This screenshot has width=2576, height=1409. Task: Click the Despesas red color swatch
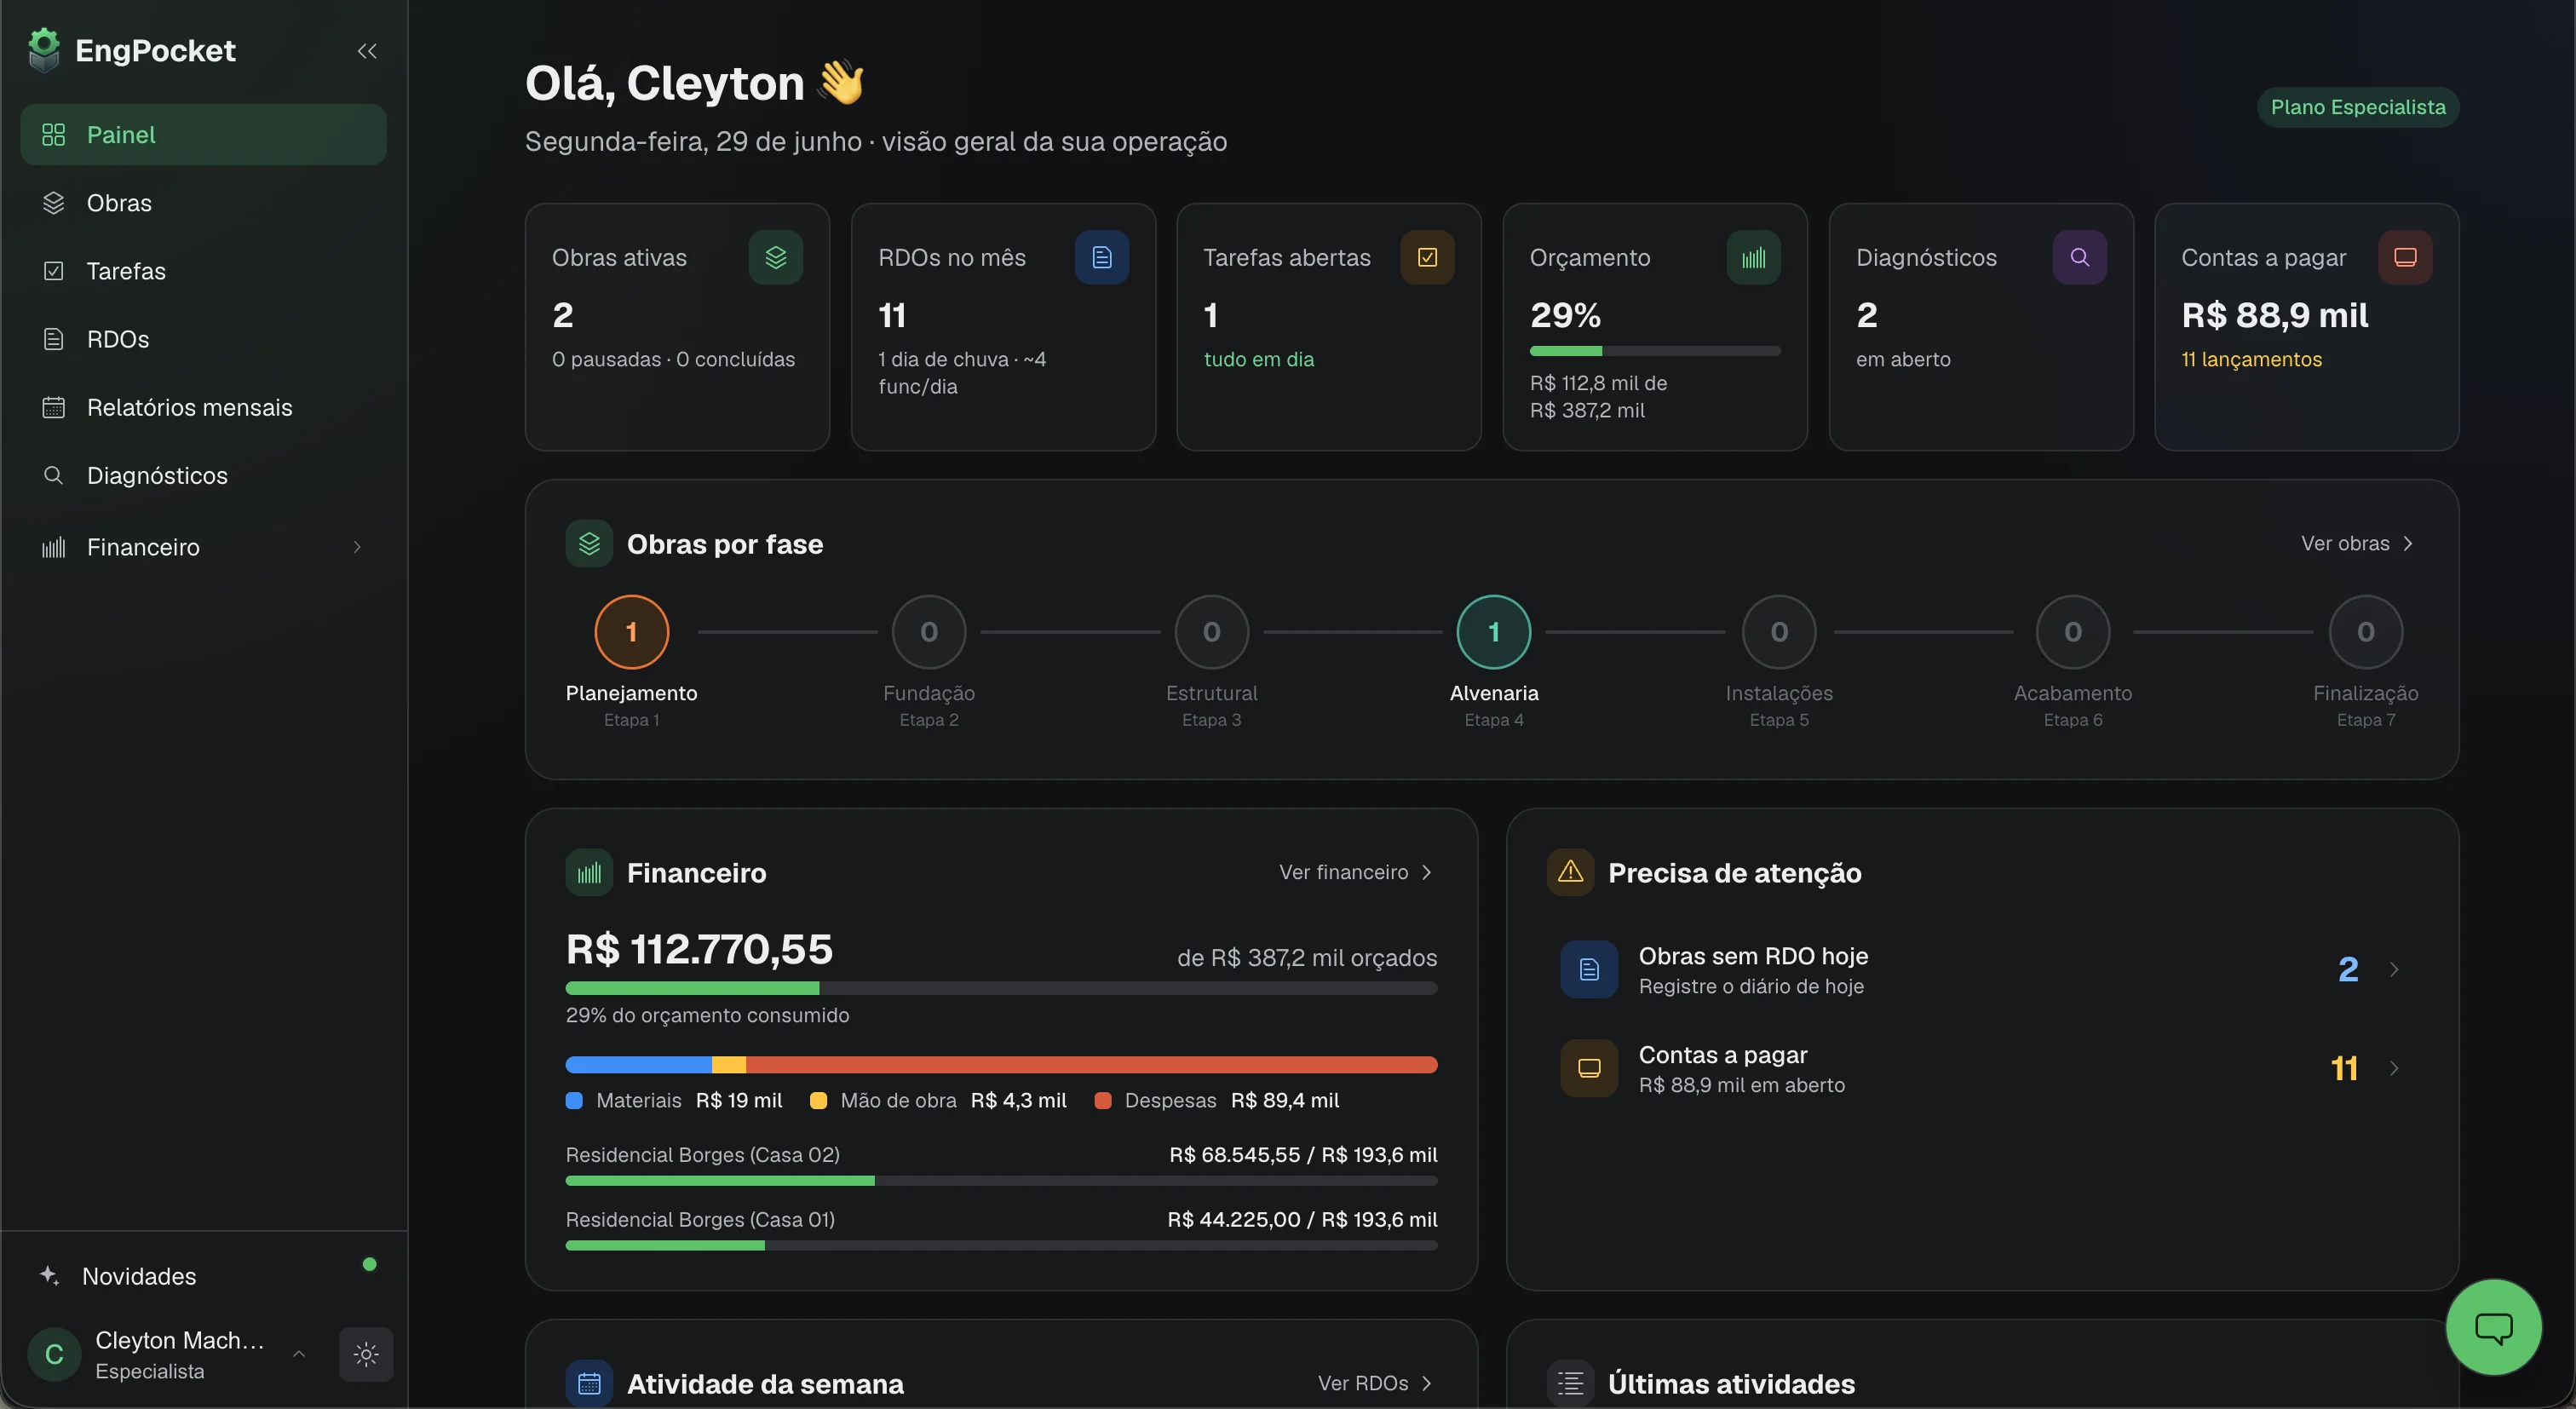coord(1103,1100)
